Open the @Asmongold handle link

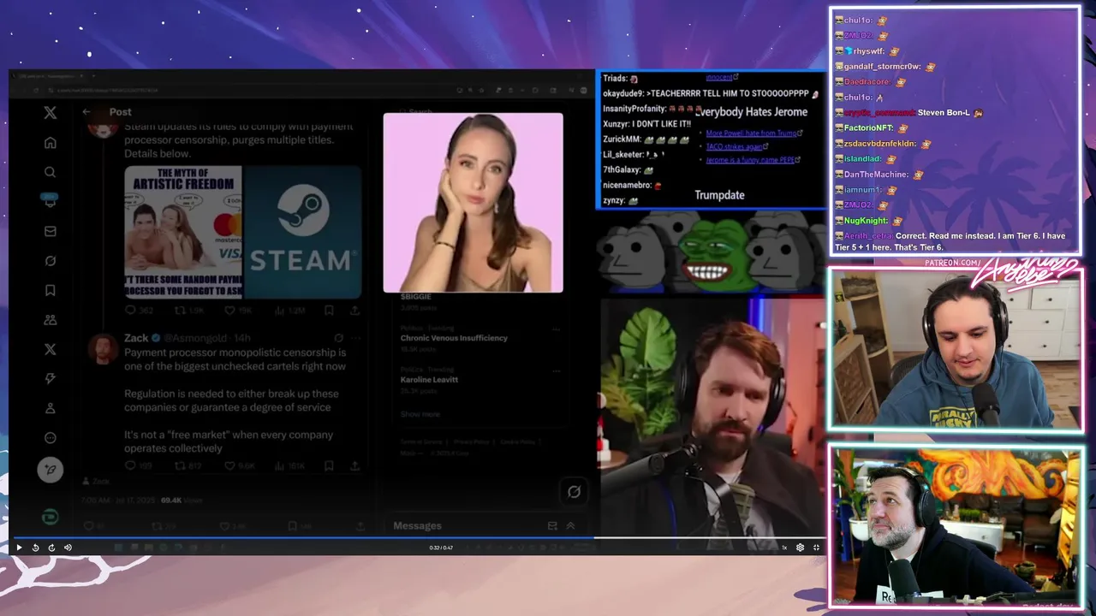[196, 338]
